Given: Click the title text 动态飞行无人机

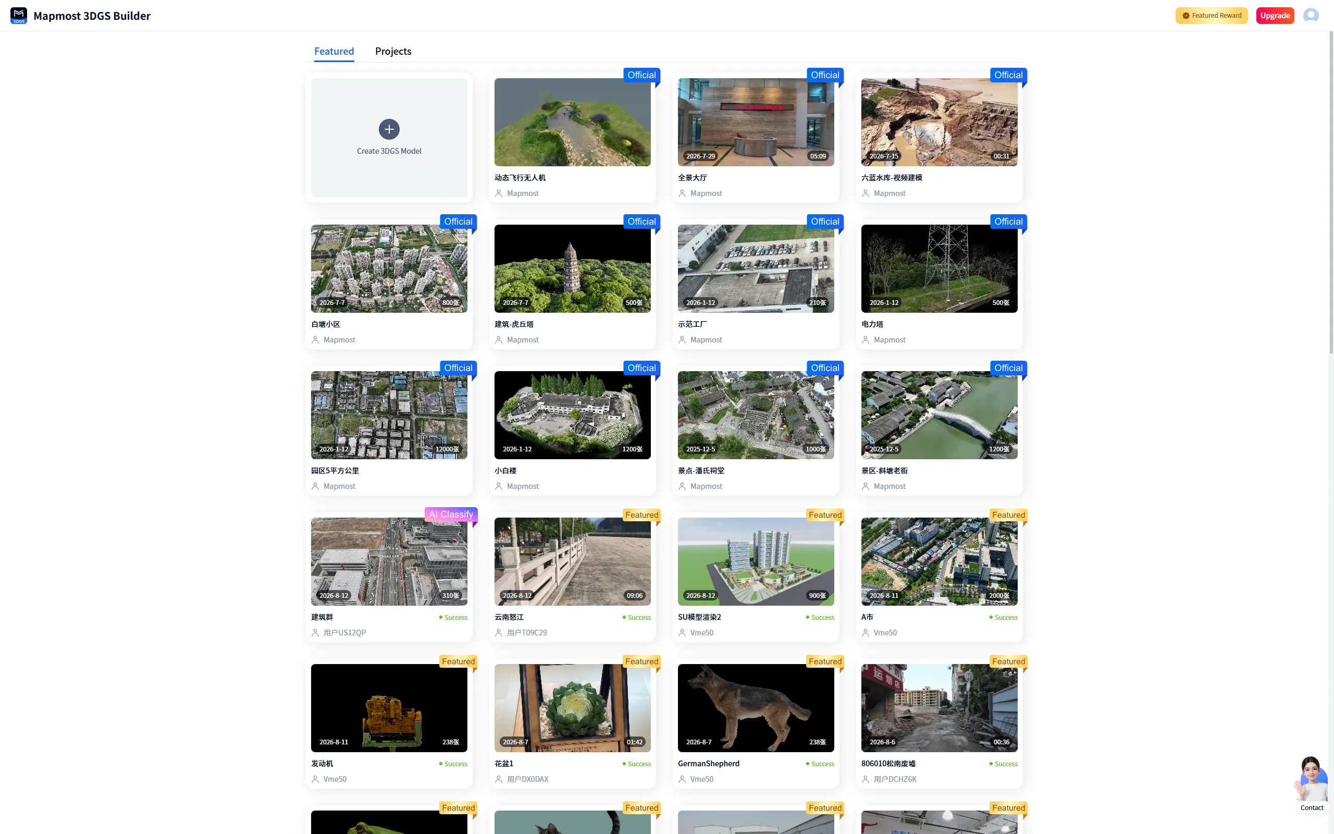Looking at the screenshot, I should [x=520, y=178].
